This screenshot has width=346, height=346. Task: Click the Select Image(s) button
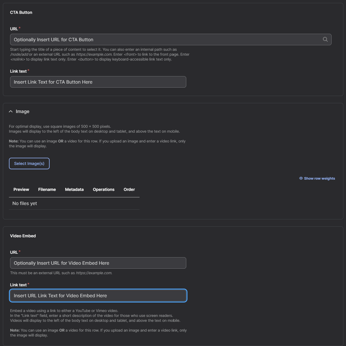click(x=29, y=163)
